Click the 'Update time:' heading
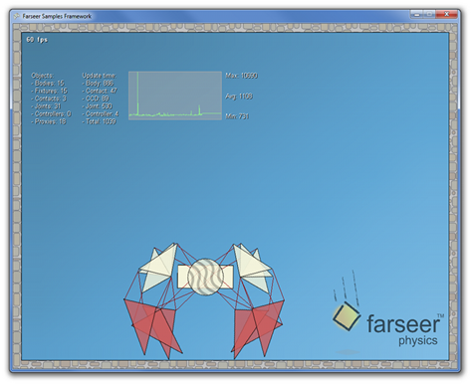The image size is (472, 385). click(99, 76)
